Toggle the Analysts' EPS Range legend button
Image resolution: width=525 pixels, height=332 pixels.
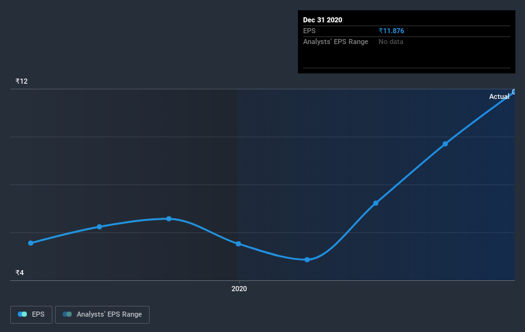pyautogui.click(x=102, y=314)
